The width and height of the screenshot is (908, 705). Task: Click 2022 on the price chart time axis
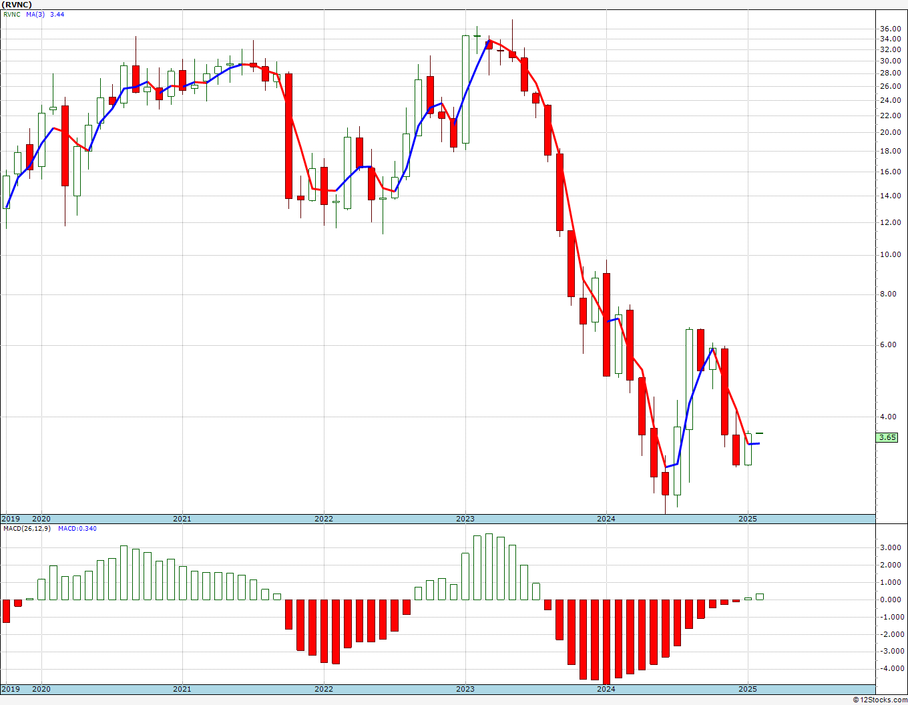pos(324,519)
